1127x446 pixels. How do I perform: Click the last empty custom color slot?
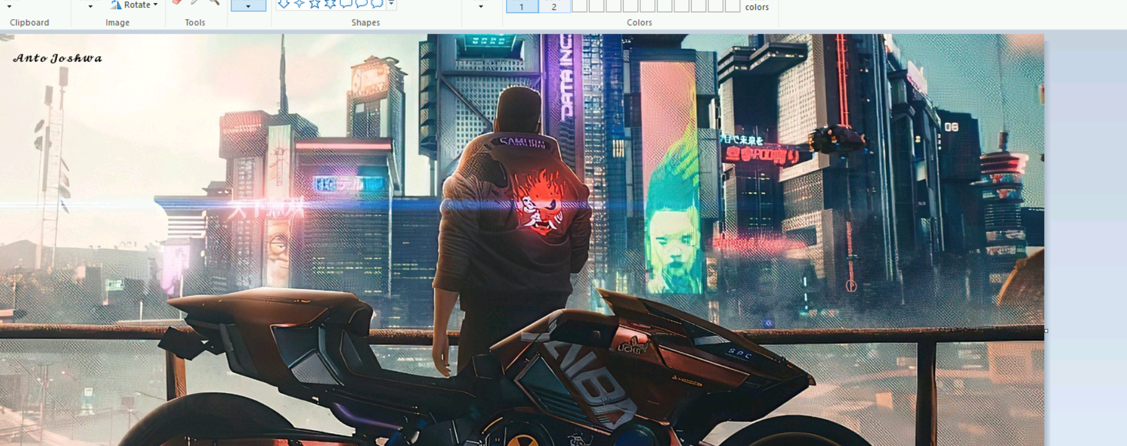pyautogui.click(x=732, y=6)
